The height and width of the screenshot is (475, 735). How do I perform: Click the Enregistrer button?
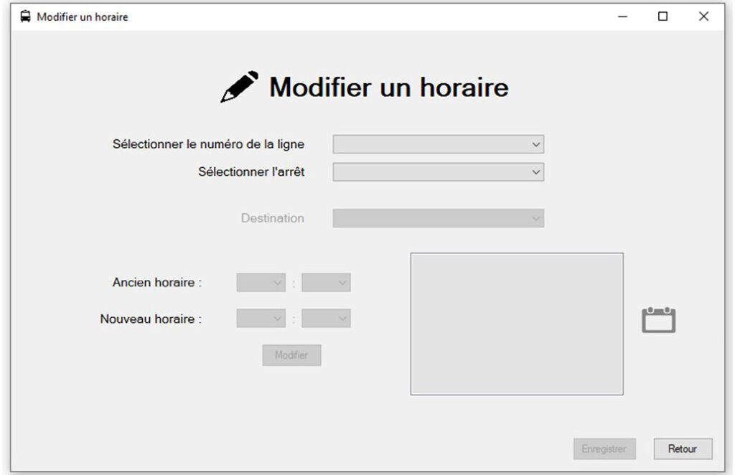tap(604, 448)
